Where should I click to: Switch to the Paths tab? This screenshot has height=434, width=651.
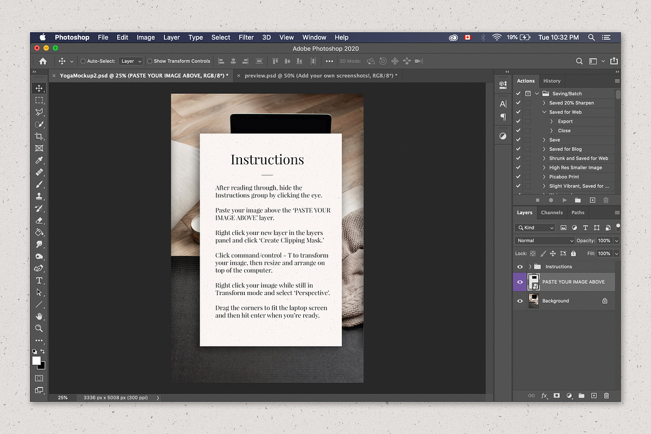pos(578,213)
